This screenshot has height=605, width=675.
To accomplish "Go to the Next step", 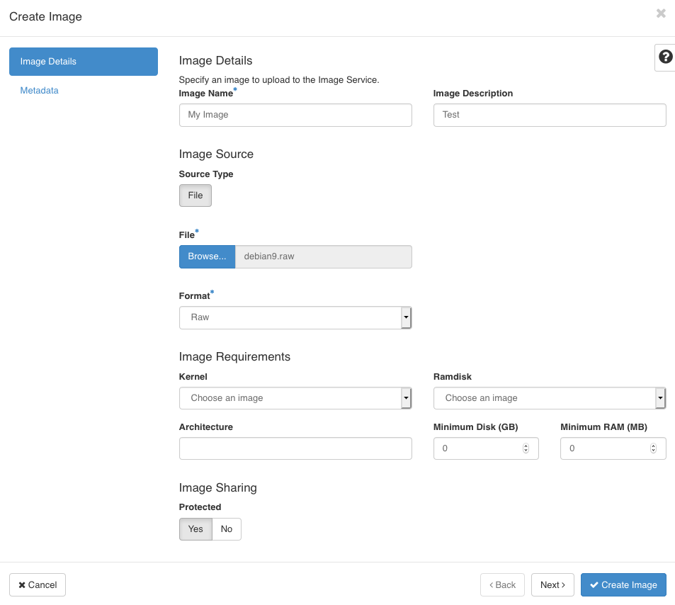I will [552, 585].
